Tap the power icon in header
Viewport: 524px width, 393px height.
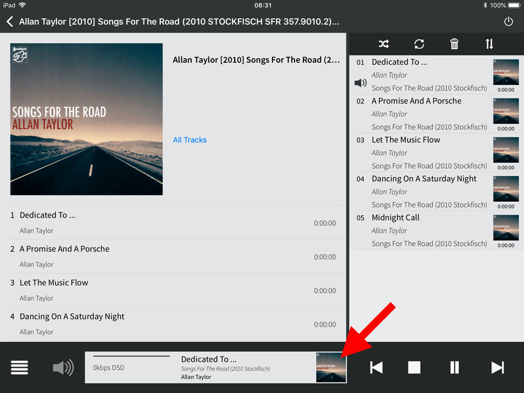(x=508, y=21)
